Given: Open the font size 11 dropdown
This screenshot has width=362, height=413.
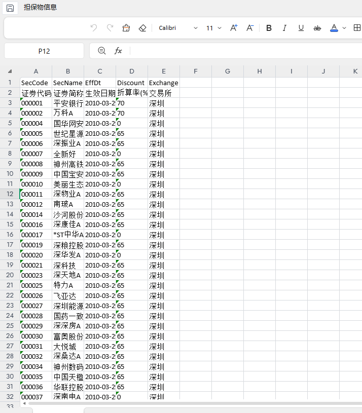Looking at the screenshot, I should click(213, 28).
